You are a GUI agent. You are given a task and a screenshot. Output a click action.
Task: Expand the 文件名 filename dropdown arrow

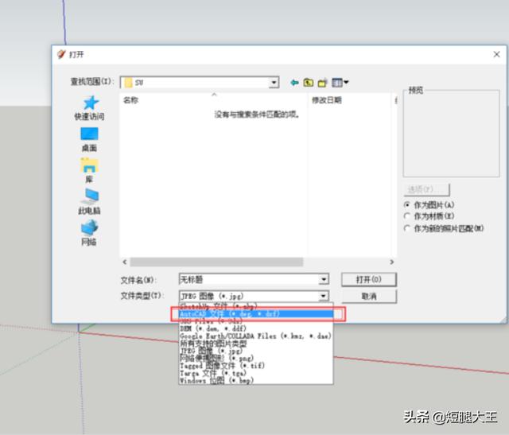324,279
